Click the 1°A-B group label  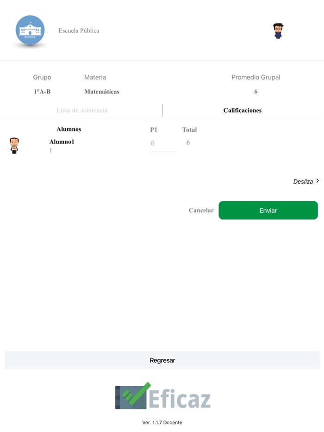[42, 92]
